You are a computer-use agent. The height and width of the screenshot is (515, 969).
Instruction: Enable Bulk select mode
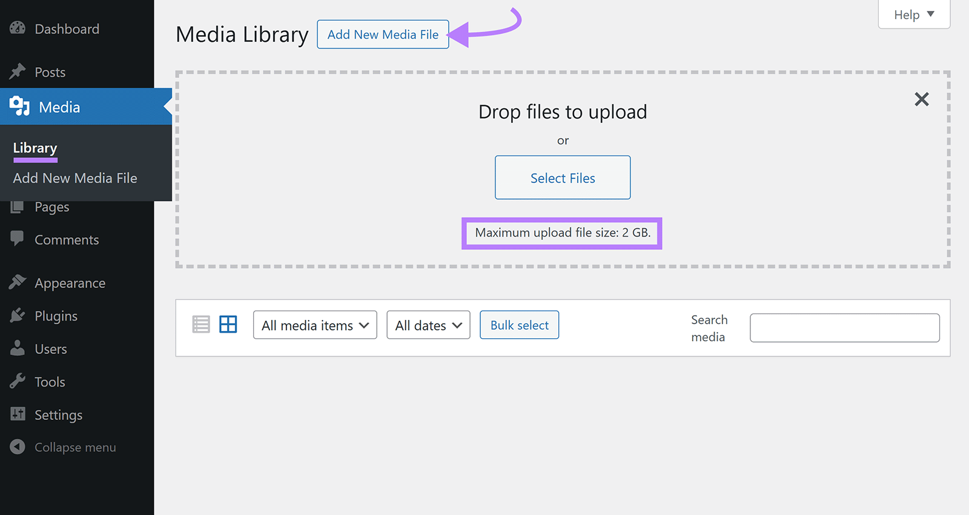(519, 324)
